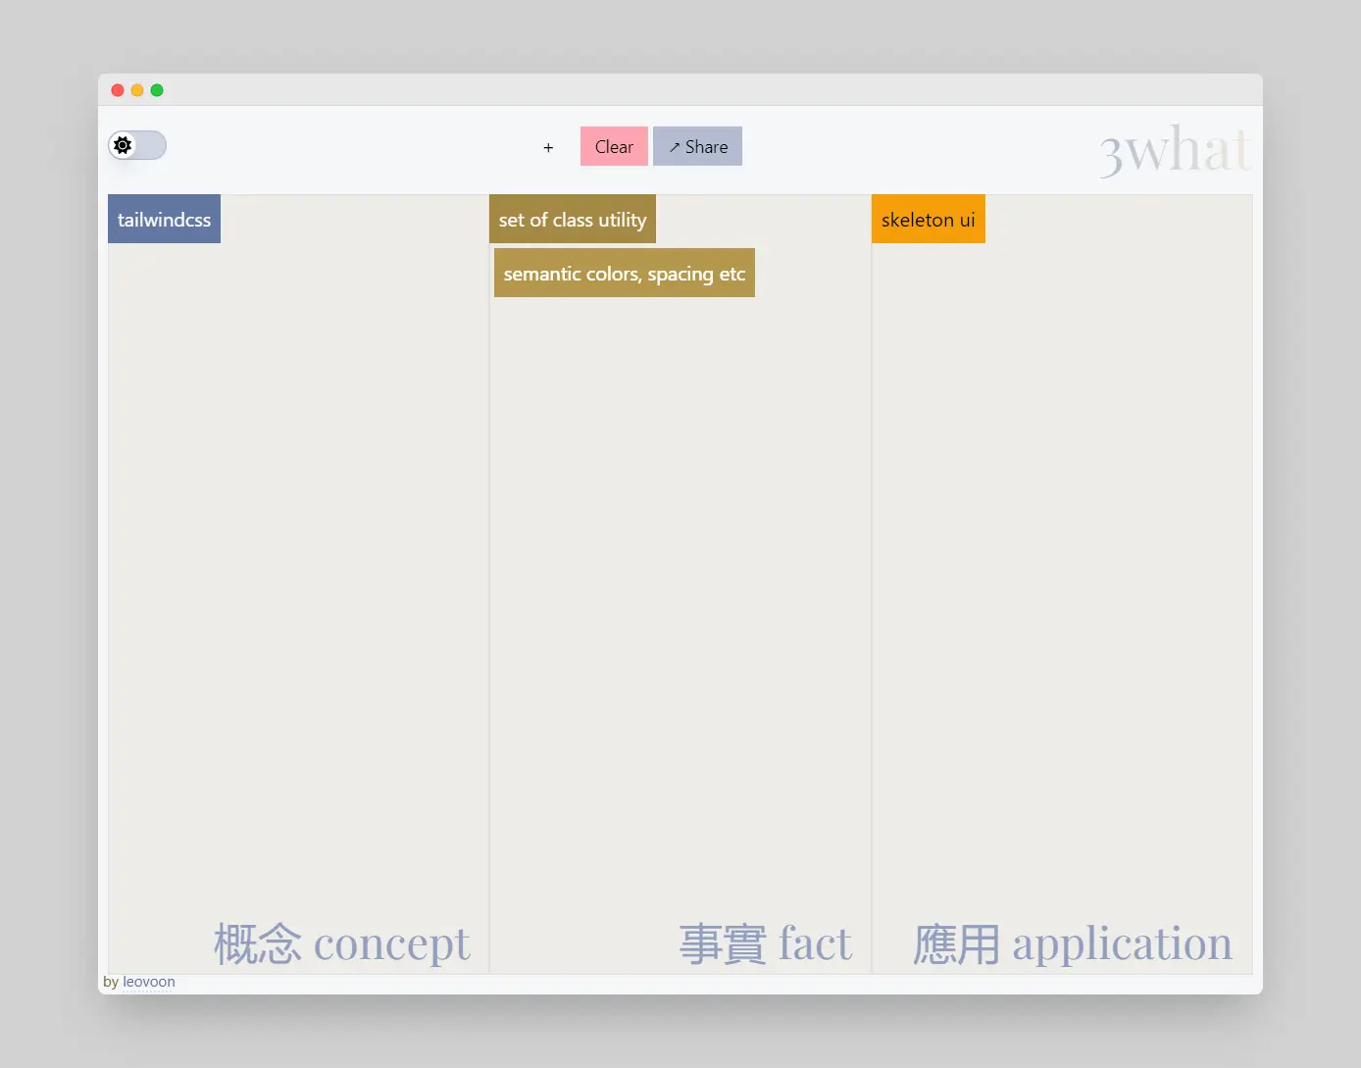1361x1068 pixels.
Task: Click the concept column heading
Action: tap(342, 943)
